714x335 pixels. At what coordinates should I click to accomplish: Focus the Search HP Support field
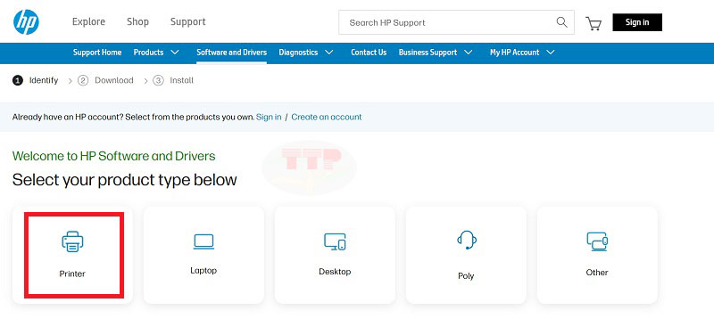pyautogui.click(x=456, y=22)
